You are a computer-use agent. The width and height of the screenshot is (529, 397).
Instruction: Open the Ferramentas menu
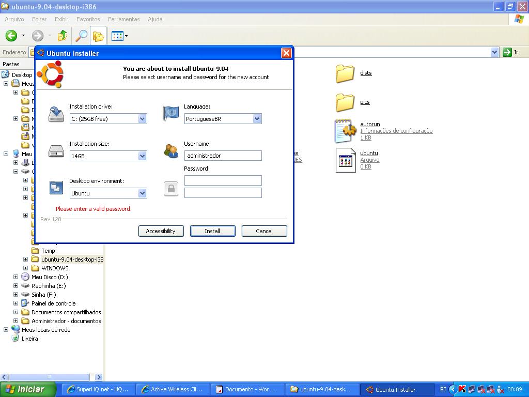click(124, 19)
